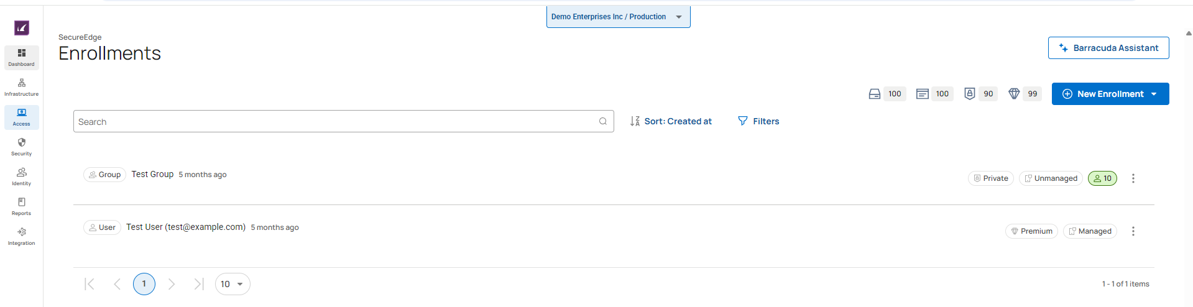1193x307 pixels.
Task: Select the Identity sidebar icon
Action: (x=22, y=176)
